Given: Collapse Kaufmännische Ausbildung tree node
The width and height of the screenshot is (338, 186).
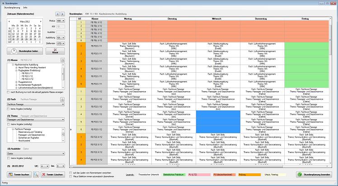Looking at the screenshot, I should (13, 65).
